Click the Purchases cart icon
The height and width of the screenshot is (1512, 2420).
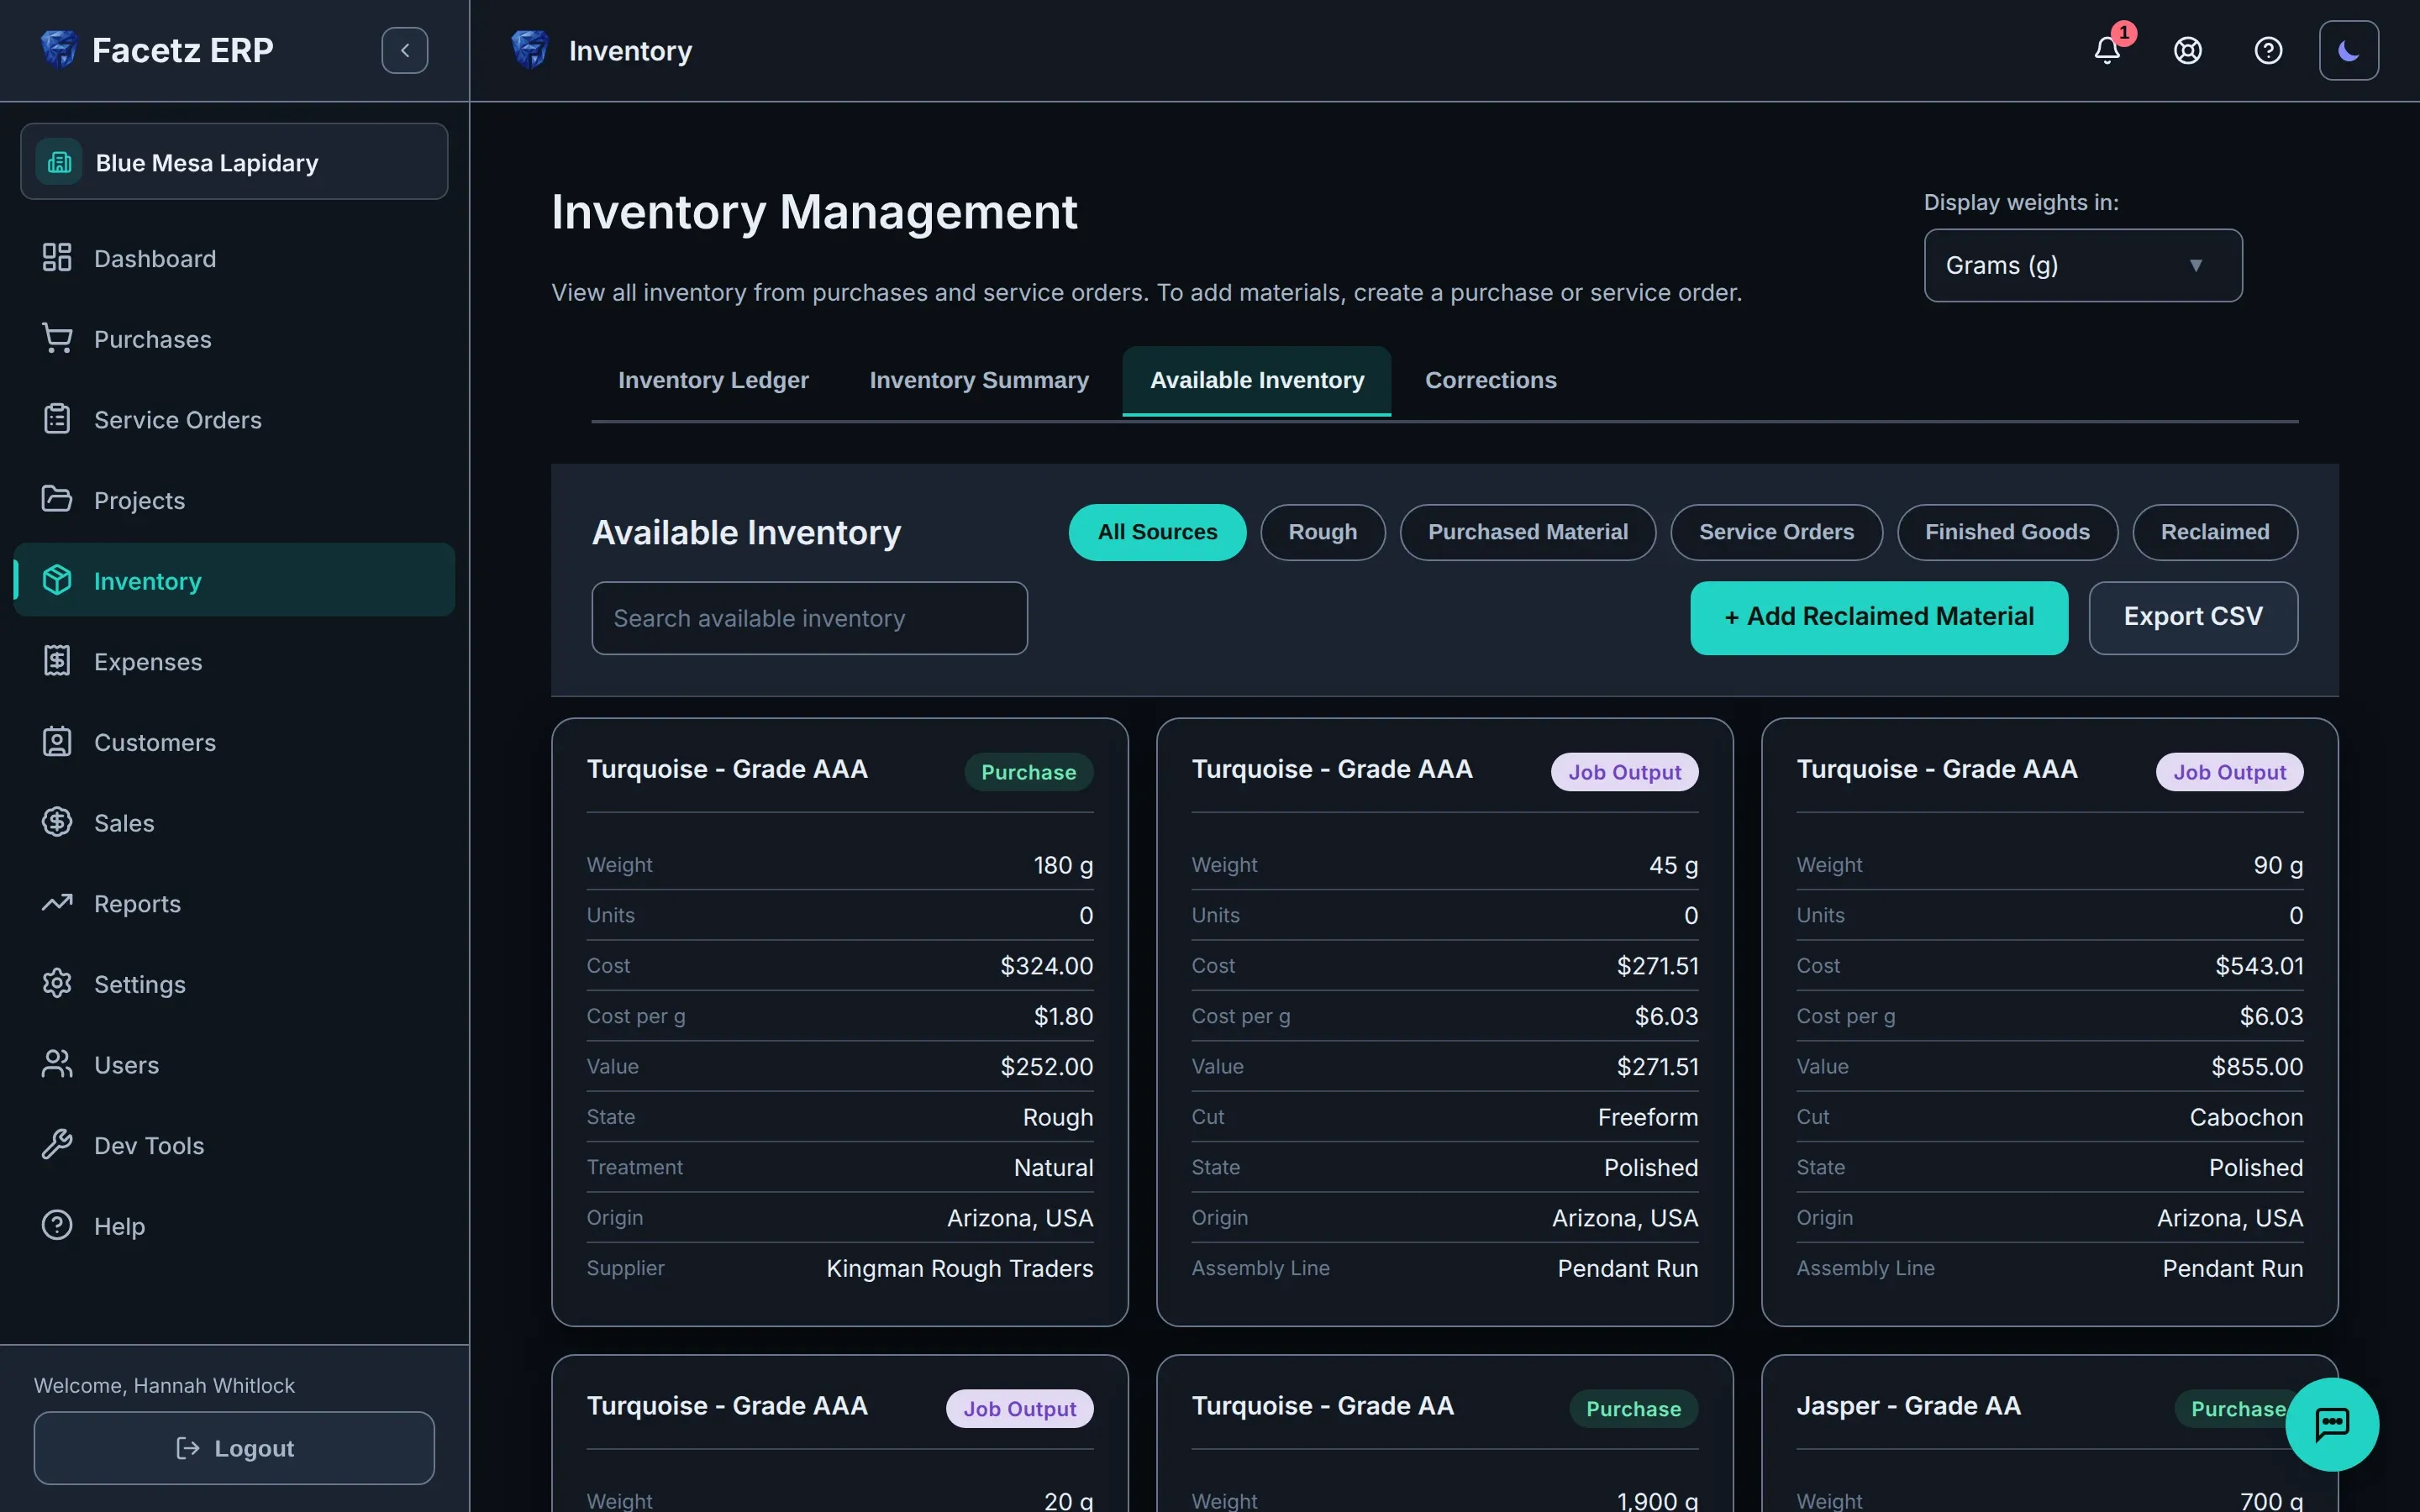coord(57,339)
